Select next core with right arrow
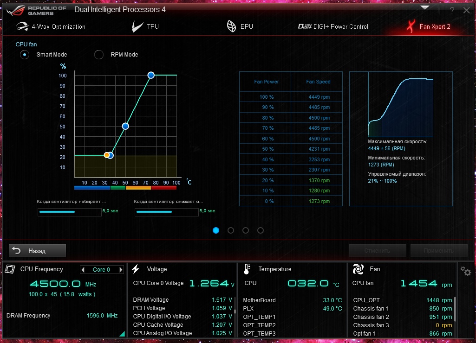The image size is (476, 343). 121,270
